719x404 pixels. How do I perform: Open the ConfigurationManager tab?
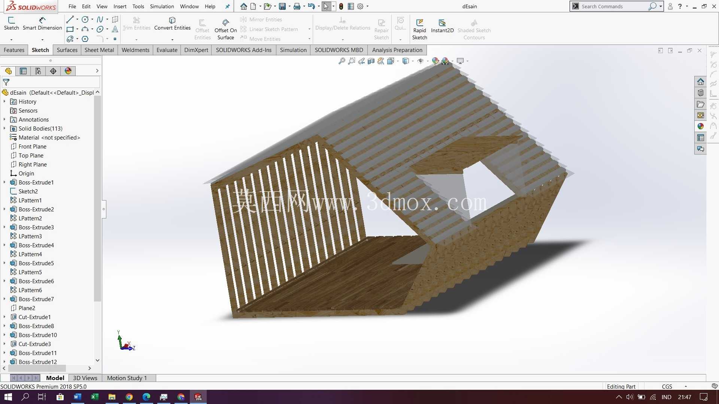tap(38, 71)
